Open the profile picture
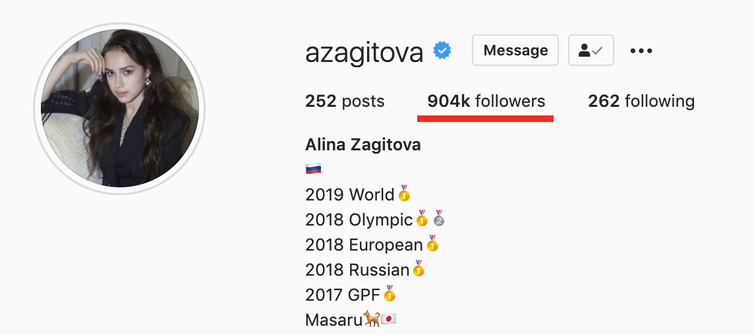The width and height of the screenshot is (754, 335). coord(119,109)
